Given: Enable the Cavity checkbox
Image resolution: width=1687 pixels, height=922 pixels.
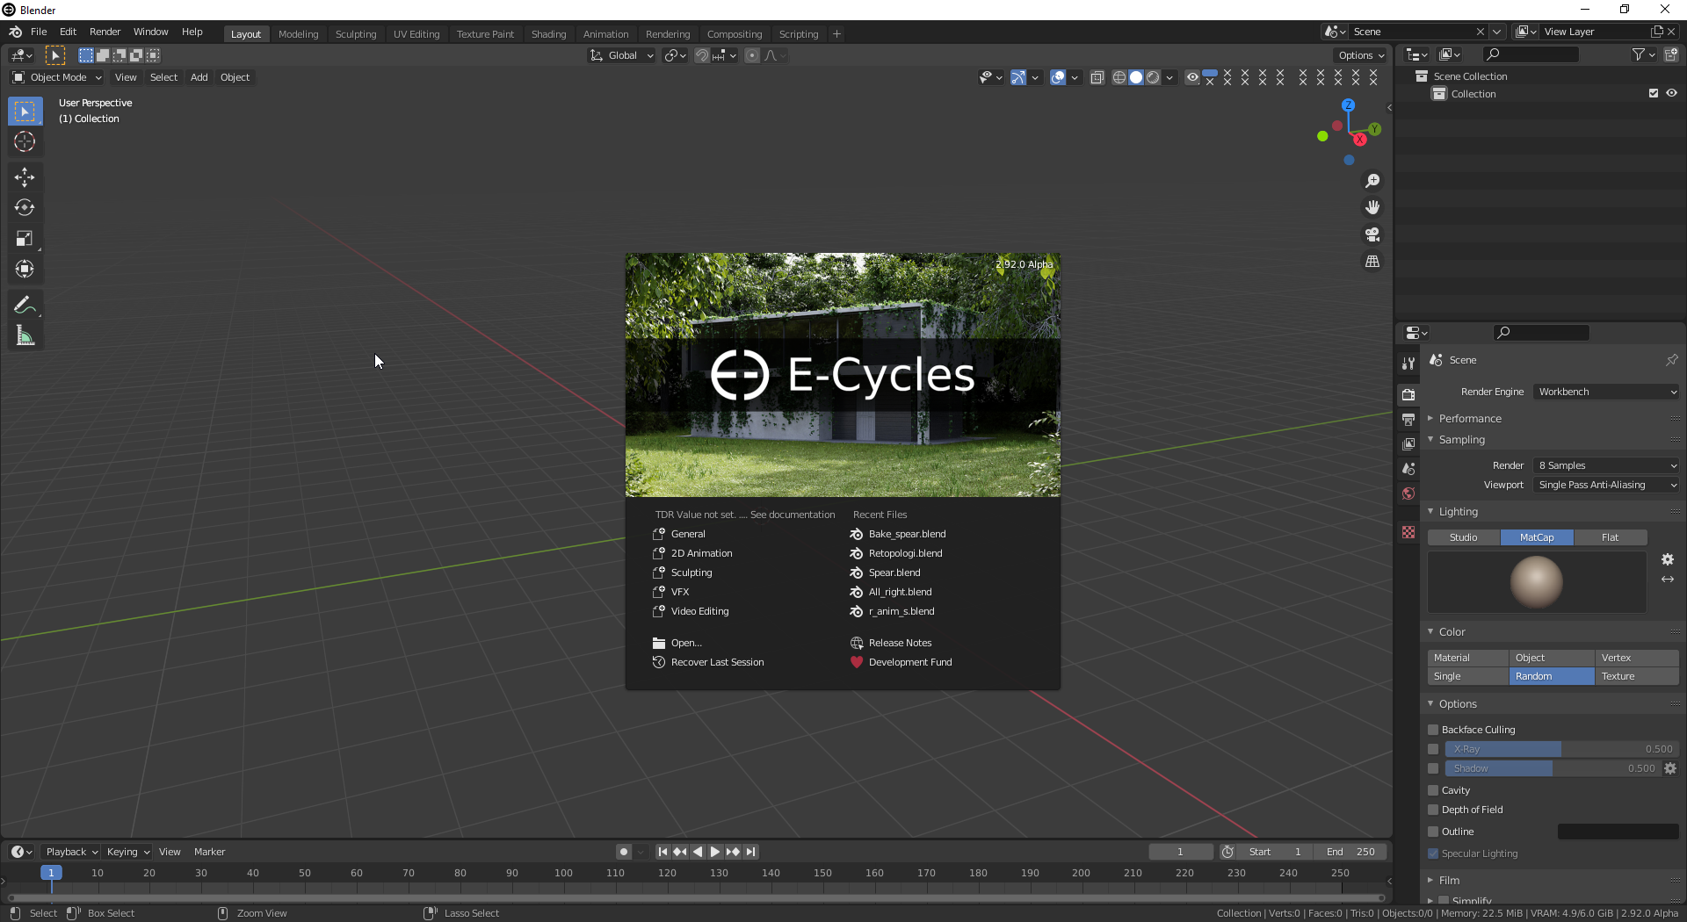Looking at the screenshot, I should [x=1433, y=790].
